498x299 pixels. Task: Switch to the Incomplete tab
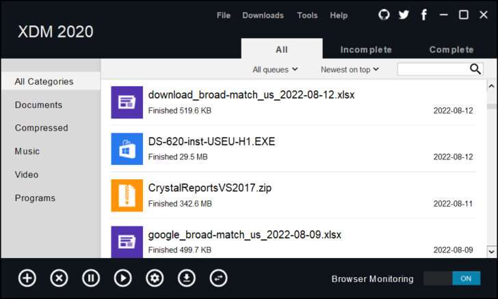[x=366, y=49]
